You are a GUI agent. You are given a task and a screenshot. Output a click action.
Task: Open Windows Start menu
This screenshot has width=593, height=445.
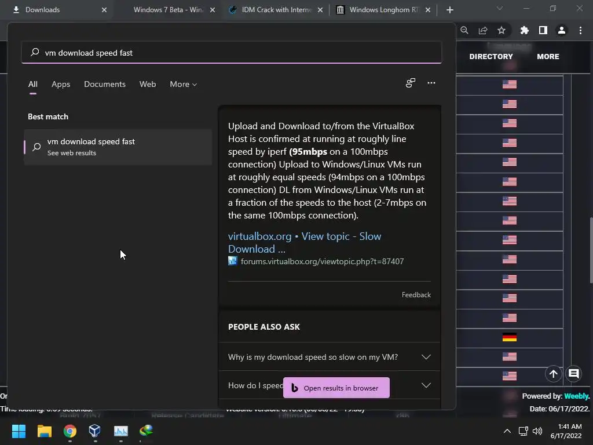19,431
